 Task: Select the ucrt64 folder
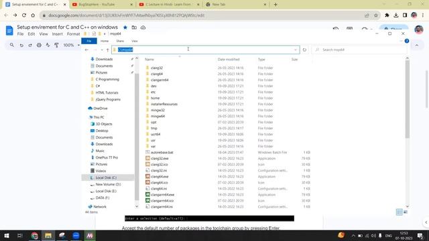[156, 134]
